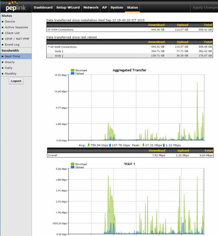218x236 pixels.
Task: Go to the System tab
Action: [x=117, y=7]
